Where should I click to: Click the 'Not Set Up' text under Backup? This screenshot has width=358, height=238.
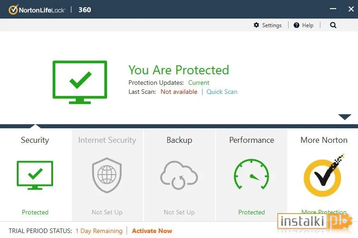click(x=179, y=212)
